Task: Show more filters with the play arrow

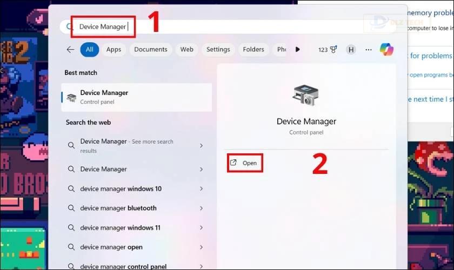Action: [297, 50]
